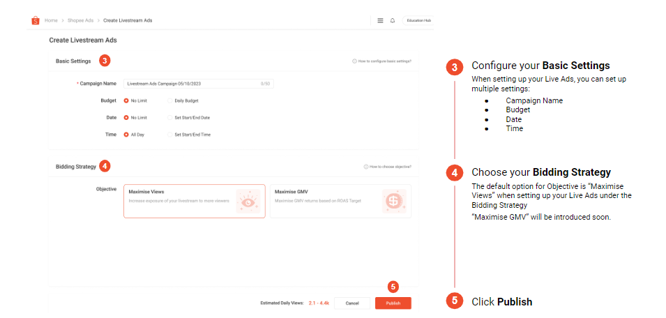The width and height of the screenshot is (666, 318).
Task: Select Date No Limit radio button
Action: (x=126, y=118)
